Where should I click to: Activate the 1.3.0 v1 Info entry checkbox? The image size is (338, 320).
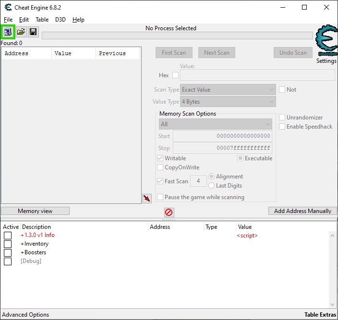8,236
